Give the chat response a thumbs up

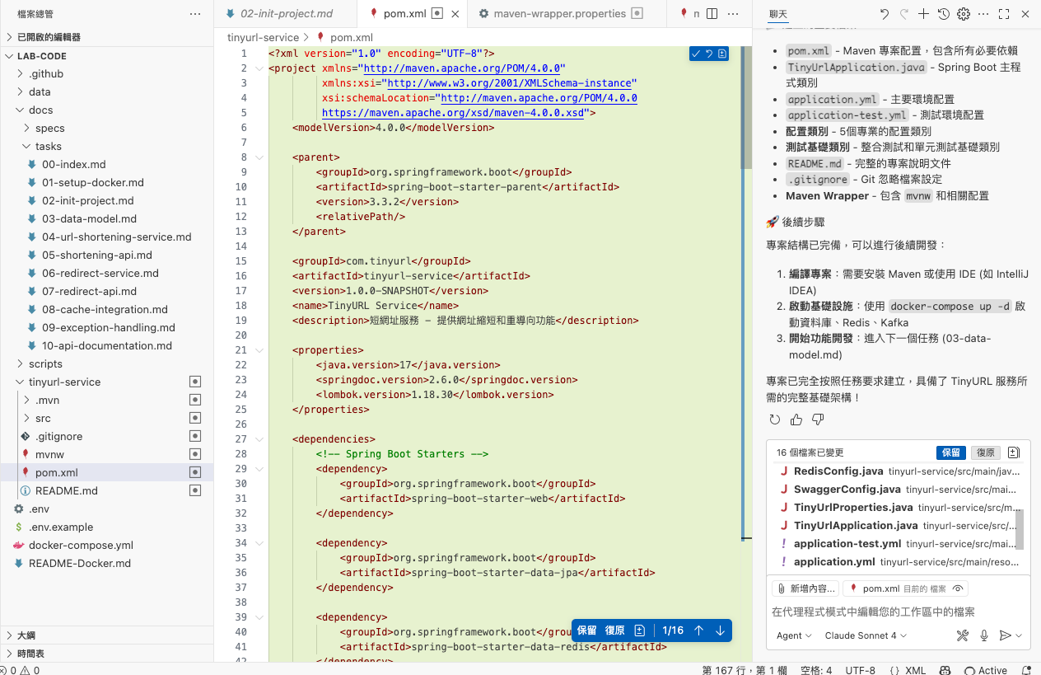point(796,419)
